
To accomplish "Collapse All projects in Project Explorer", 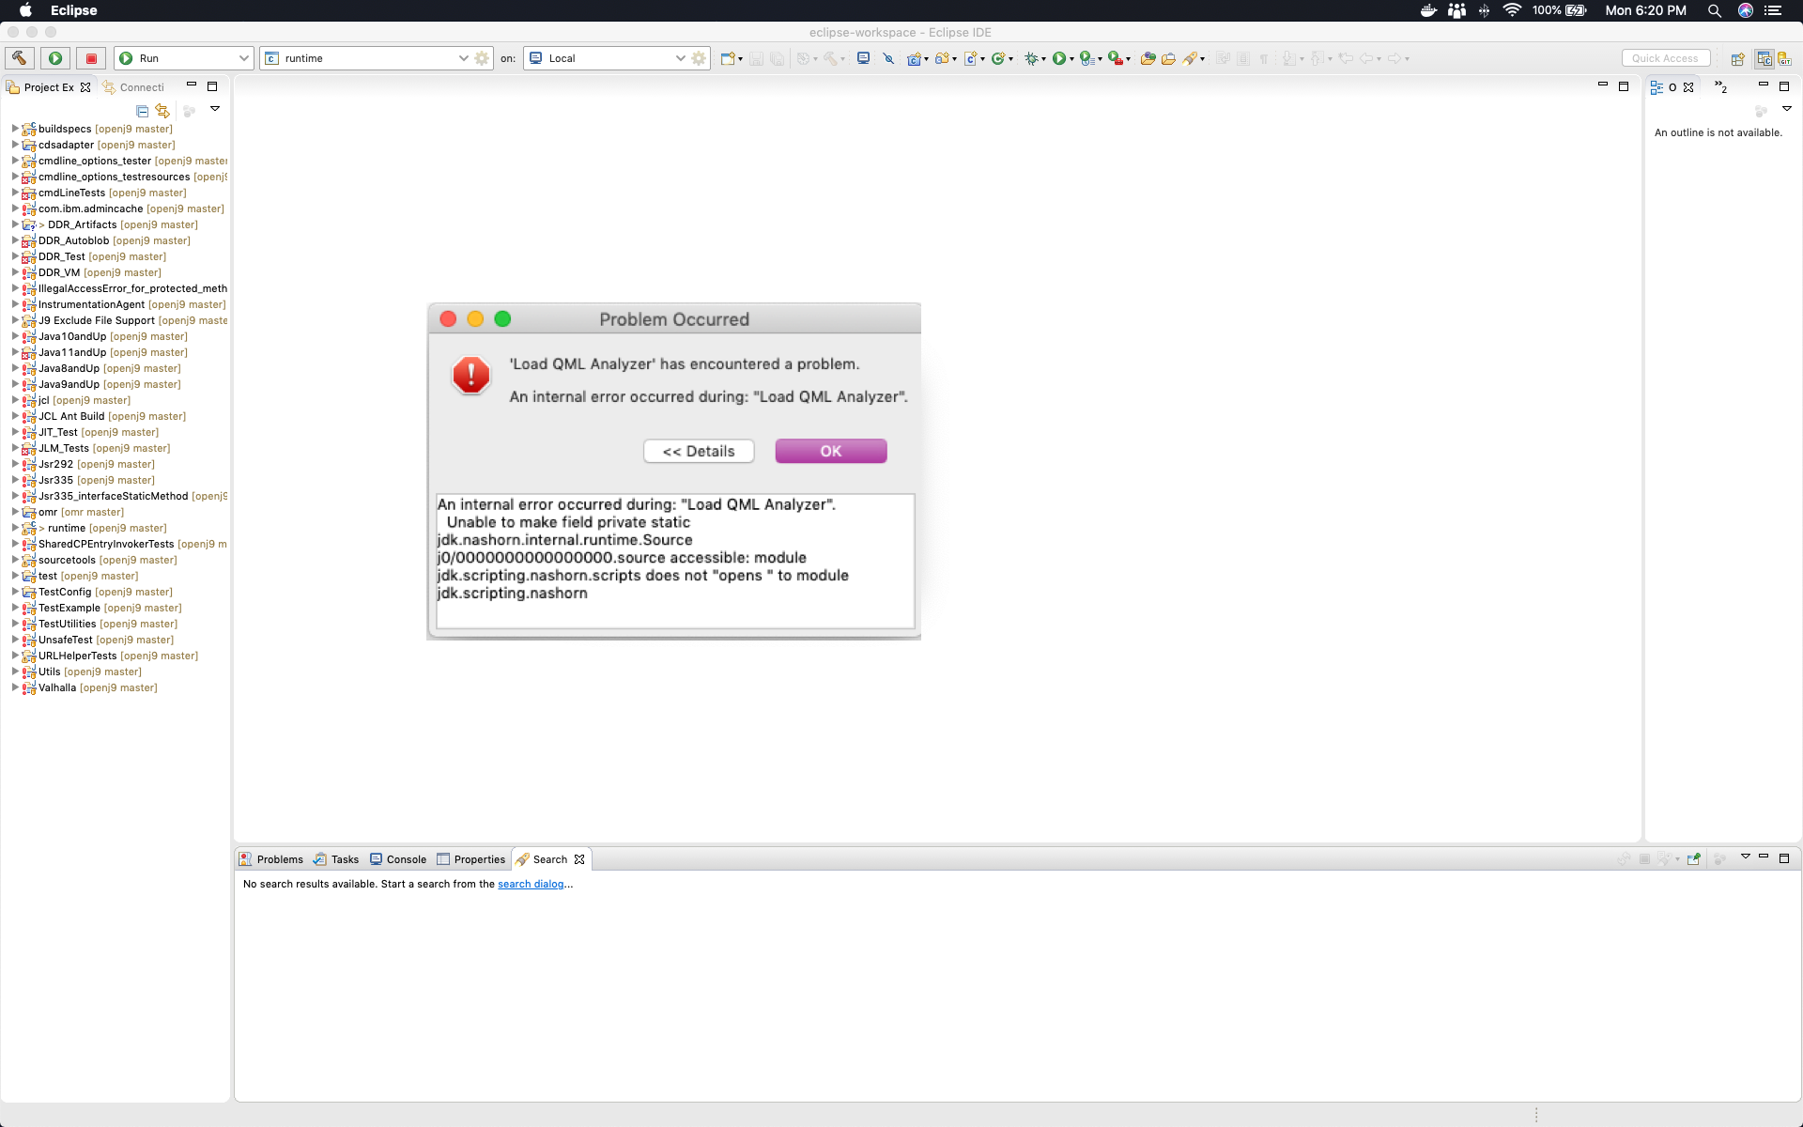I will (142, 111).
